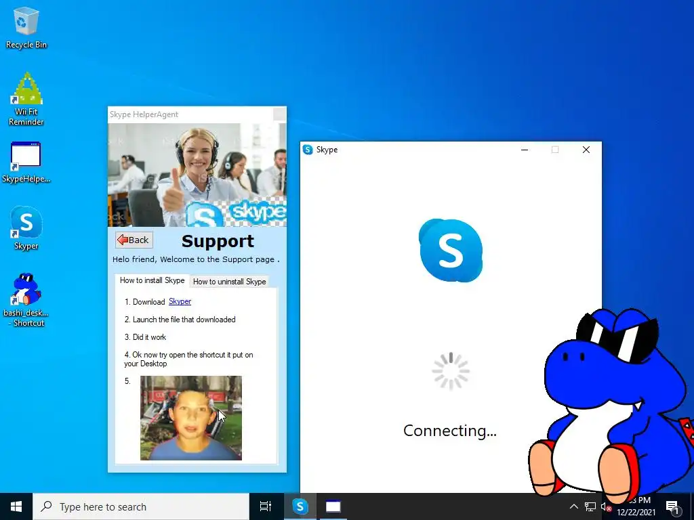Open the Recycle Bin desktop icon
The height and width of the screenshot is (520, 694).
coord(26,27)
